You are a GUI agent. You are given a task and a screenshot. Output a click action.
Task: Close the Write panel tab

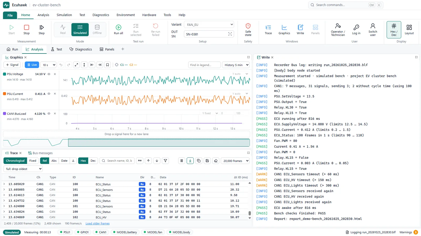[x=272, y=57]
